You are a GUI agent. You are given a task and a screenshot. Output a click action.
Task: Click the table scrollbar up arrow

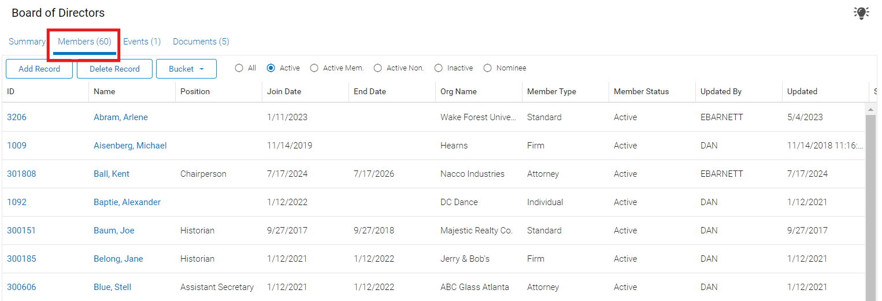[x=870, y=109]
